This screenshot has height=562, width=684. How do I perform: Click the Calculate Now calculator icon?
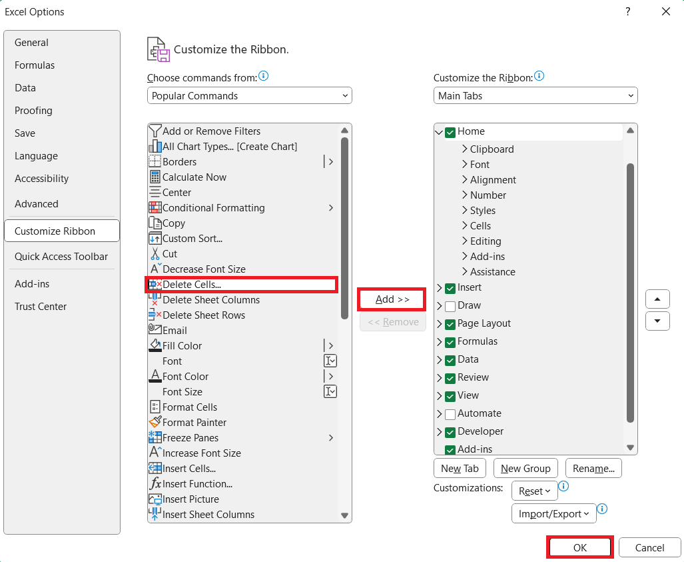click(x=155, y=177)
